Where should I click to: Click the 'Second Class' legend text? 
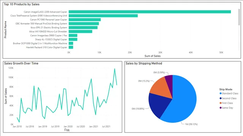pyautogui.click(x=229, y=98)
